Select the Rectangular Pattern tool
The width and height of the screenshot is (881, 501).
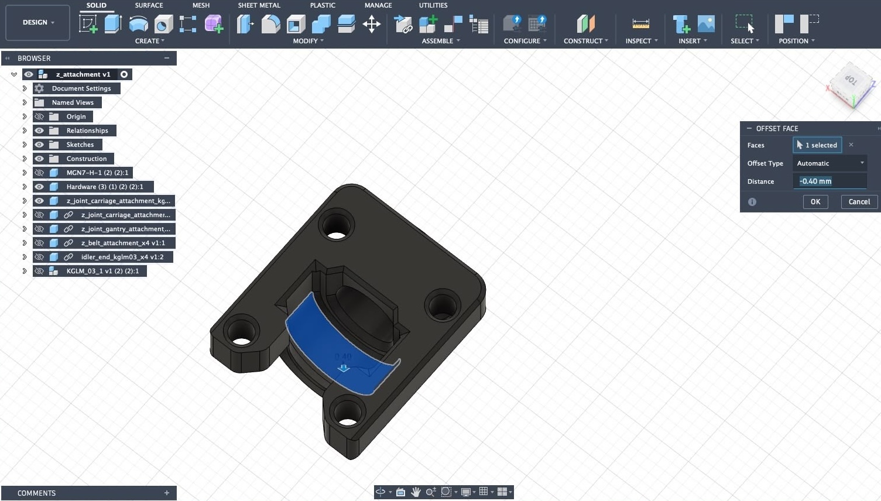(x=188, y=24)
